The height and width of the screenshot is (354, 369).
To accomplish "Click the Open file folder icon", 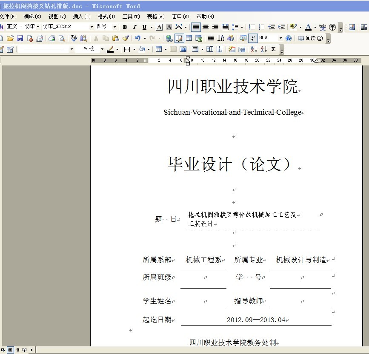I will pos(10,38).
